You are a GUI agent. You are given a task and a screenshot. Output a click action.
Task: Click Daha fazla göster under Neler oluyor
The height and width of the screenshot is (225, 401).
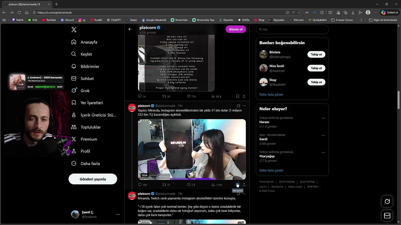(x=271, y=171)
